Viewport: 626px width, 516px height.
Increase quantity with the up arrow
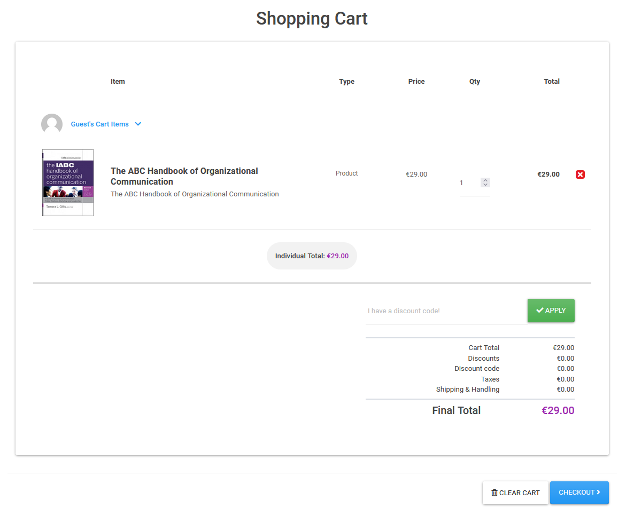(x=485, y=180)
